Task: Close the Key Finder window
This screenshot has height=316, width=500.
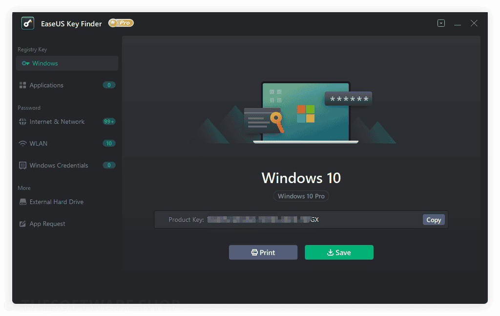Action: tap(474, 23)
